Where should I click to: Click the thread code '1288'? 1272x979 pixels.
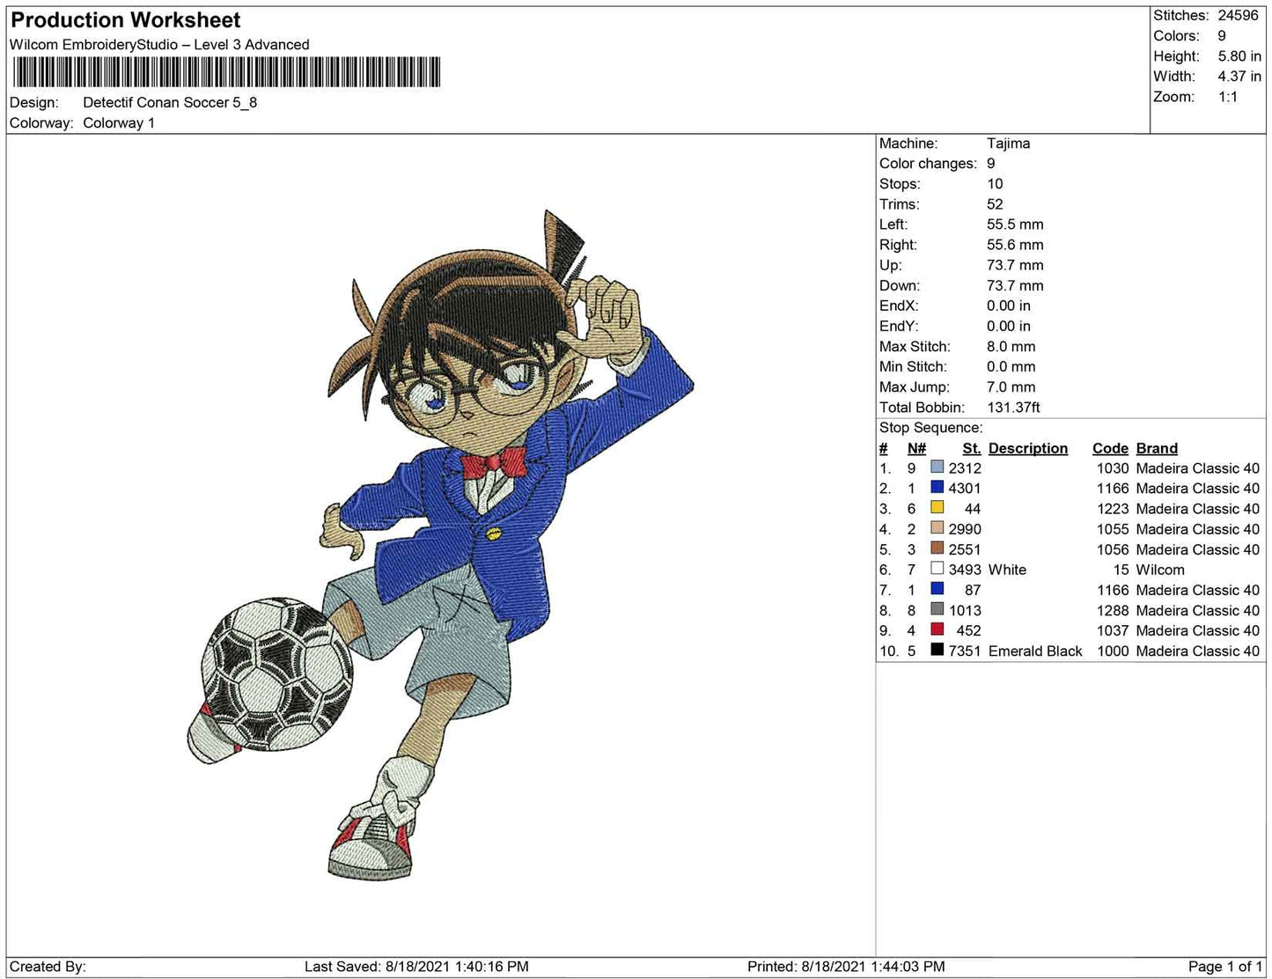1113,610
